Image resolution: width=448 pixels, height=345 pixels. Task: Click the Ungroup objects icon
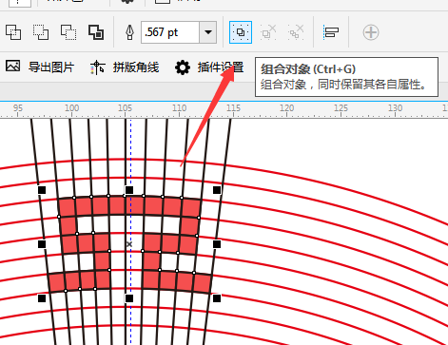[268, 32]
